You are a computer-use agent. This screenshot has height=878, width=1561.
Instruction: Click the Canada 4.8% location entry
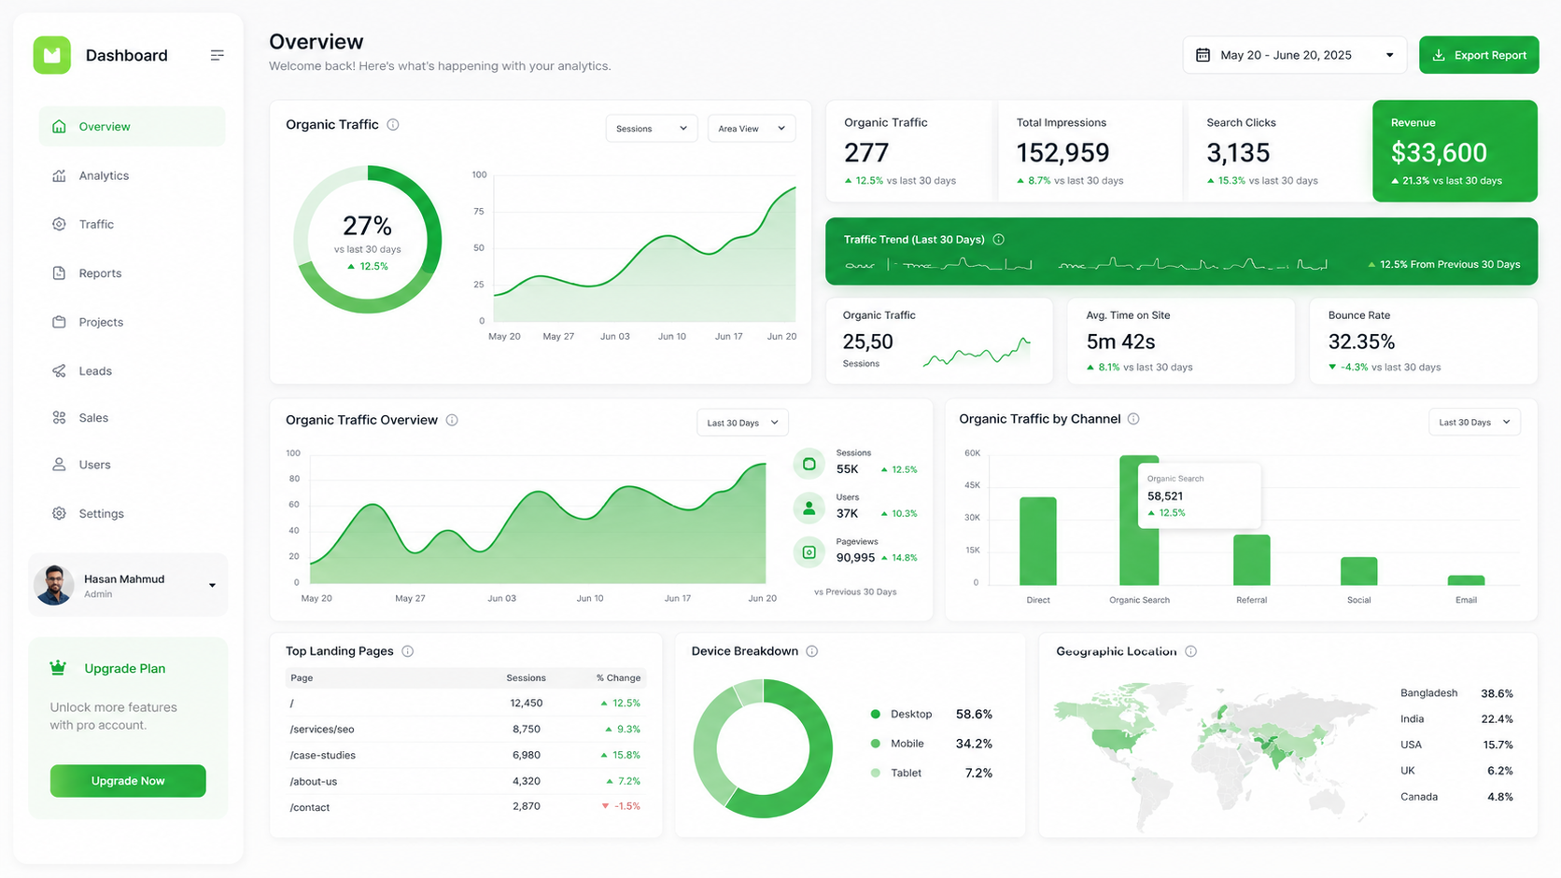[x=1456, y=797]
